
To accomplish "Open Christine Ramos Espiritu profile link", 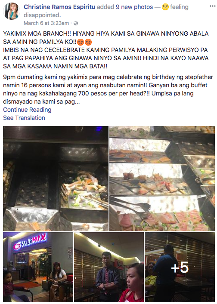I will [x=59, y=7].
